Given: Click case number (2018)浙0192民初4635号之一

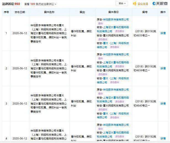Looking at the screenshot, I should tap(145, 33).
